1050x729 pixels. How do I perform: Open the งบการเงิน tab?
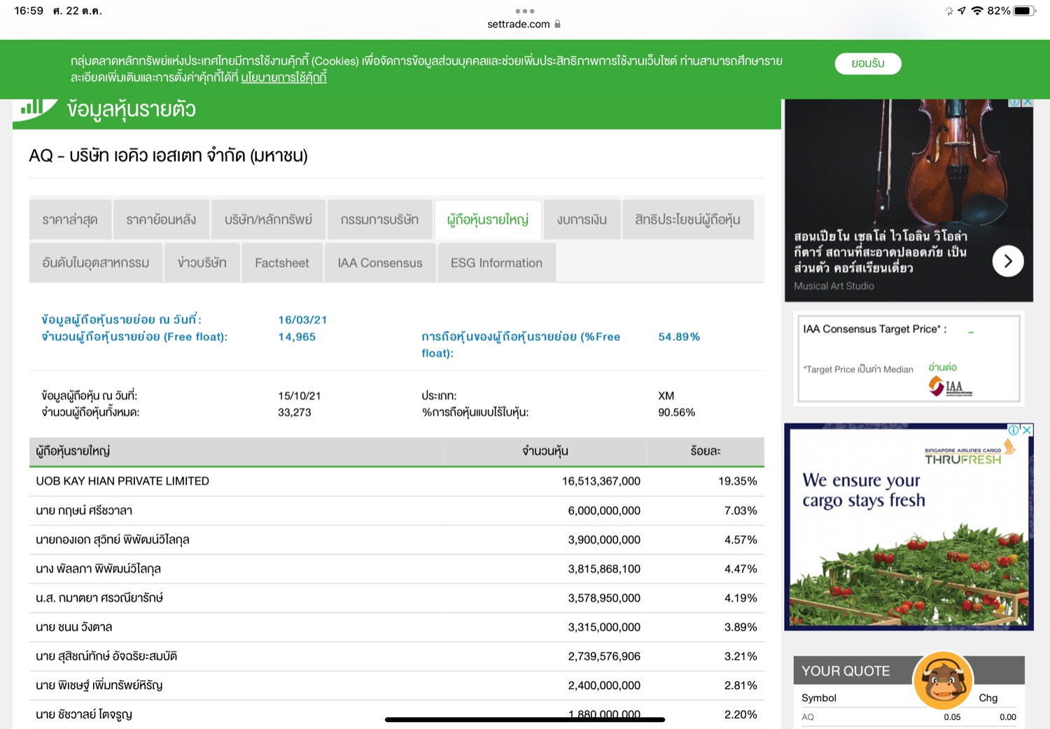point(582,220)
